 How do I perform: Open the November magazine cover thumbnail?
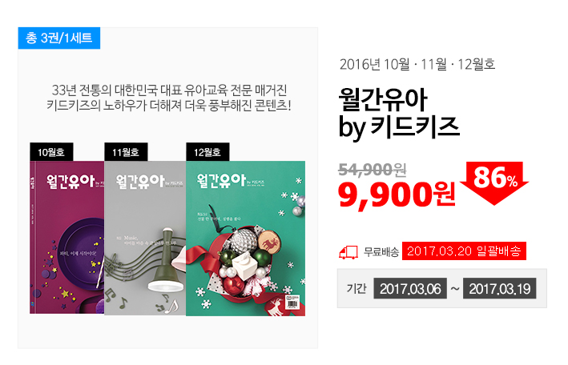[145, 238]
